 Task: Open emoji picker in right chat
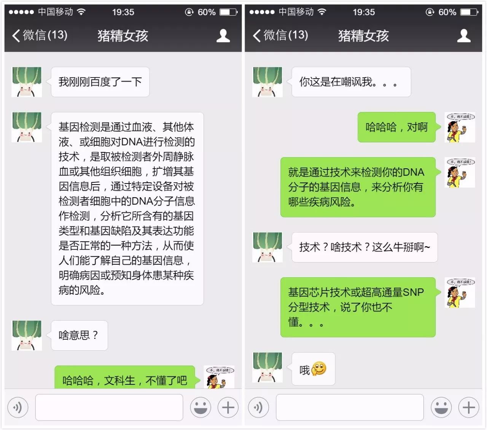pyautogui.click(x=441, y=408)
